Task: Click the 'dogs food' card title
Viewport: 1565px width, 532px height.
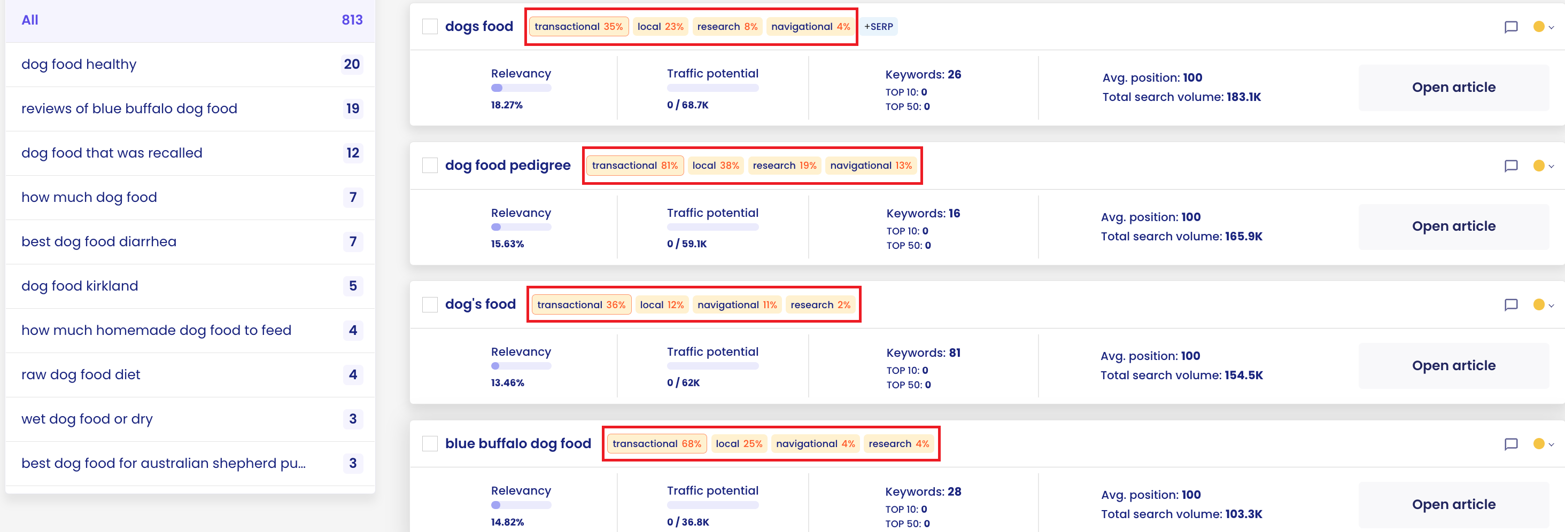Action: [x=479, y=27]
